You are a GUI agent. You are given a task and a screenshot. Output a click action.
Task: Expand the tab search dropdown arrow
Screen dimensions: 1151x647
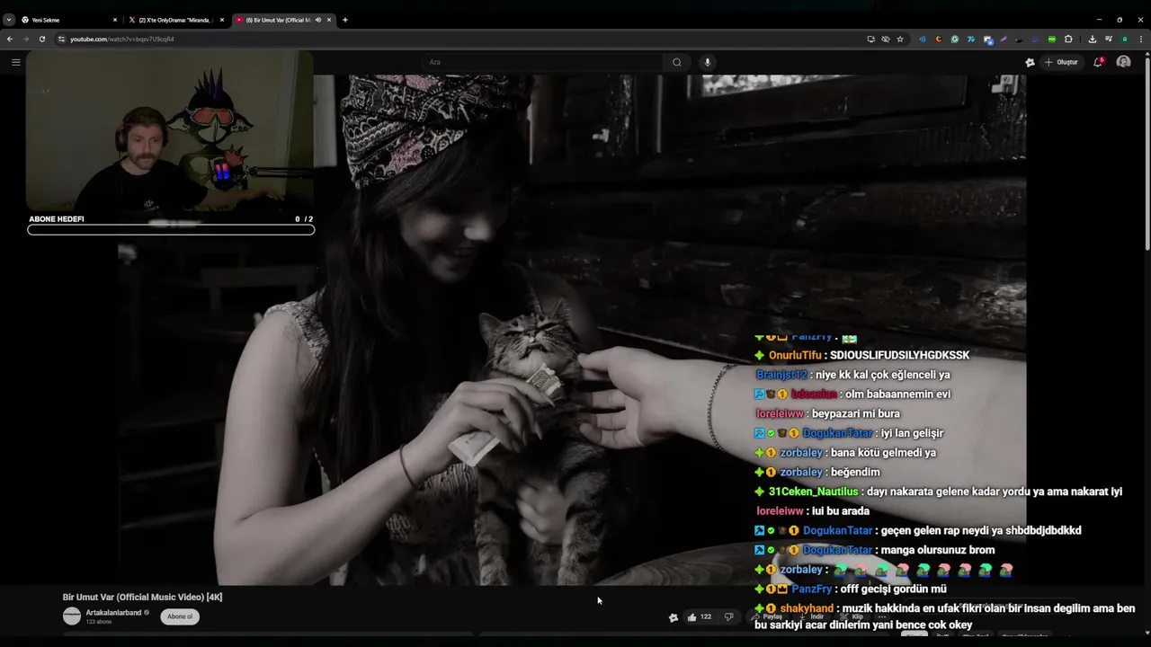(9, 20)
